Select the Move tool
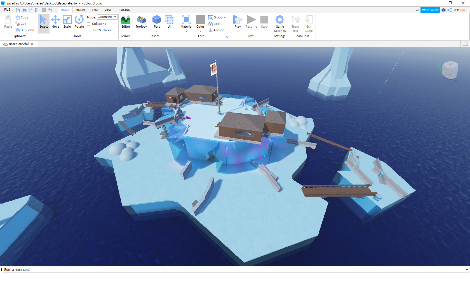This screenshot has height=282, width=470. pos(55,22)
